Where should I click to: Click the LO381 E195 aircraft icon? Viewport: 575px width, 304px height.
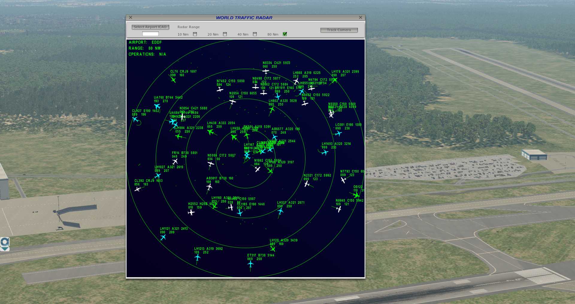pos(338,133)
